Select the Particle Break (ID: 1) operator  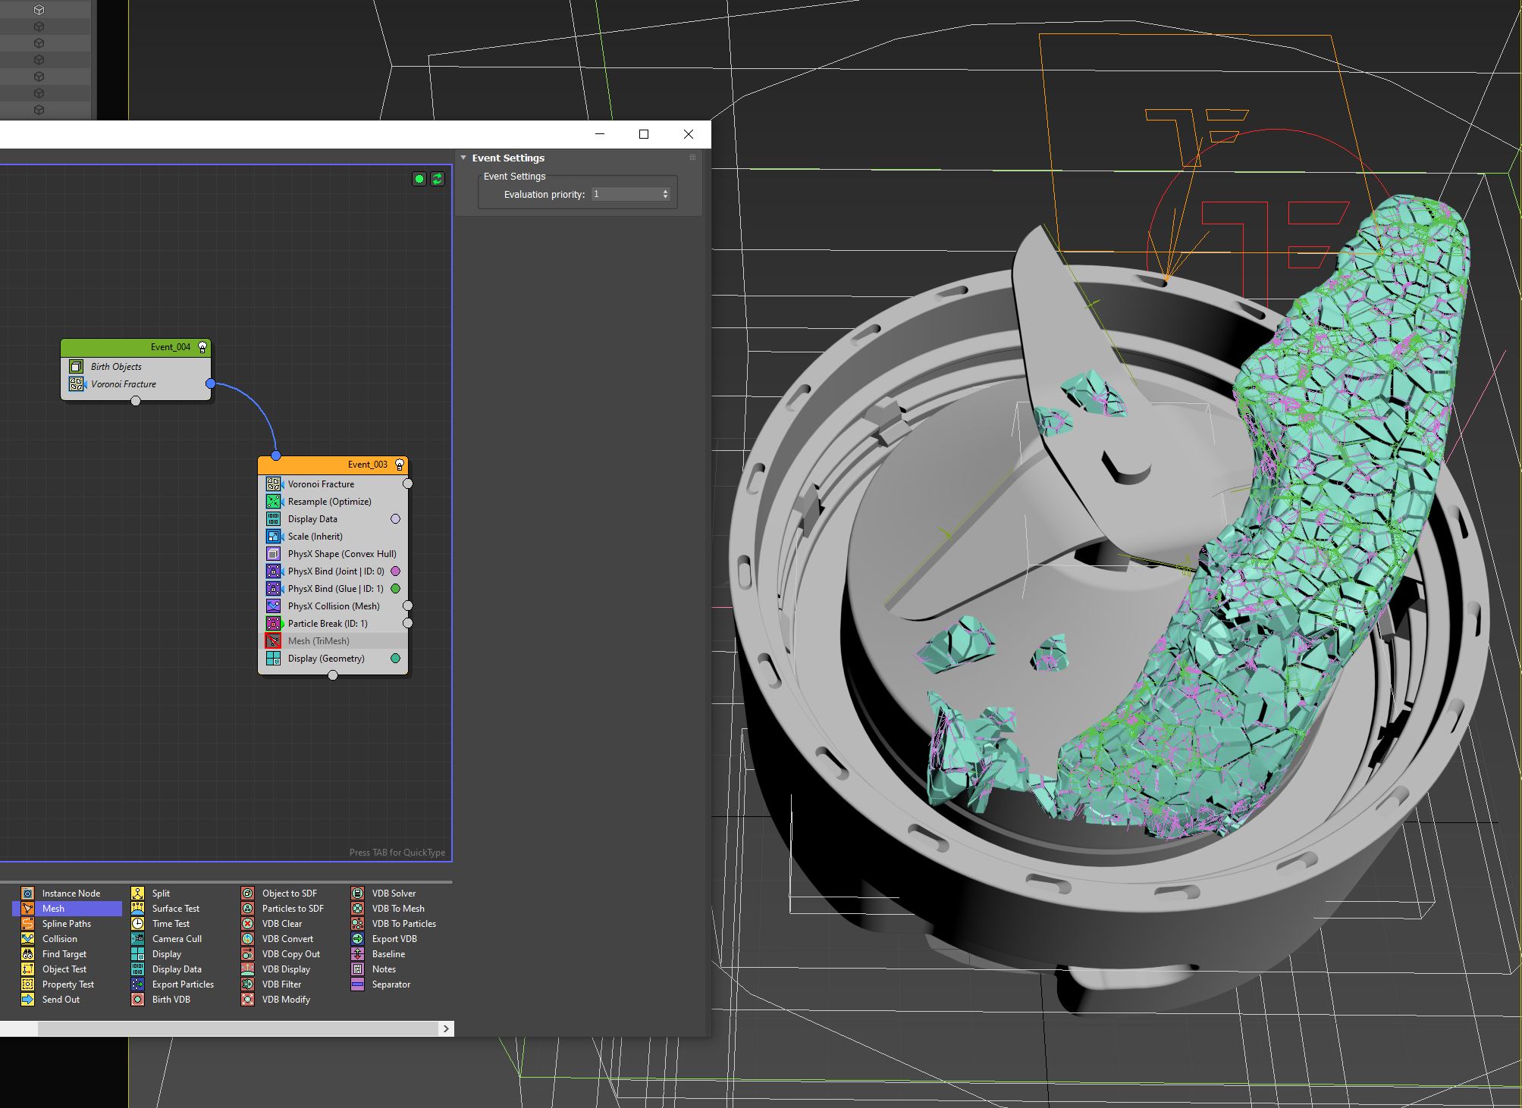[x=327, y=624]
